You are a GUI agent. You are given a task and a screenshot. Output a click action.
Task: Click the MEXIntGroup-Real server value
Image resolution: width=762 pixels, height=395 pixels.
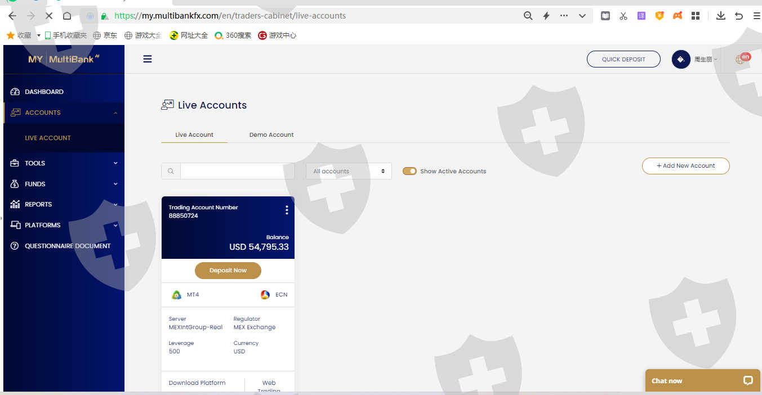coord(195,327)
